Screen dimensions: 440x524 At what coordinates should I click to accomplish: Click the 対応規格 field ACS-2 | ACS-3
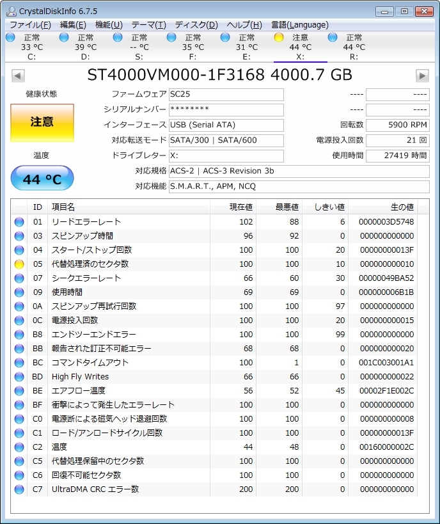coord(299,171)
